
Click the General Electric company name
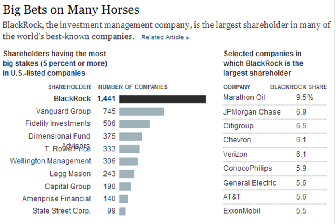tap(250, 183)
